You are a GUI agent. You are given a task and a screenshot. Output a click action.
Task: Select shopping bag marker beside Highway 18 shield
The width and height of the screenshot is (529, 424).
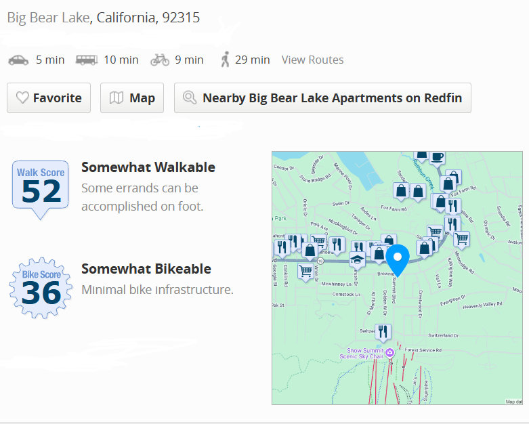pyautogui.click(x=310, y=251)
